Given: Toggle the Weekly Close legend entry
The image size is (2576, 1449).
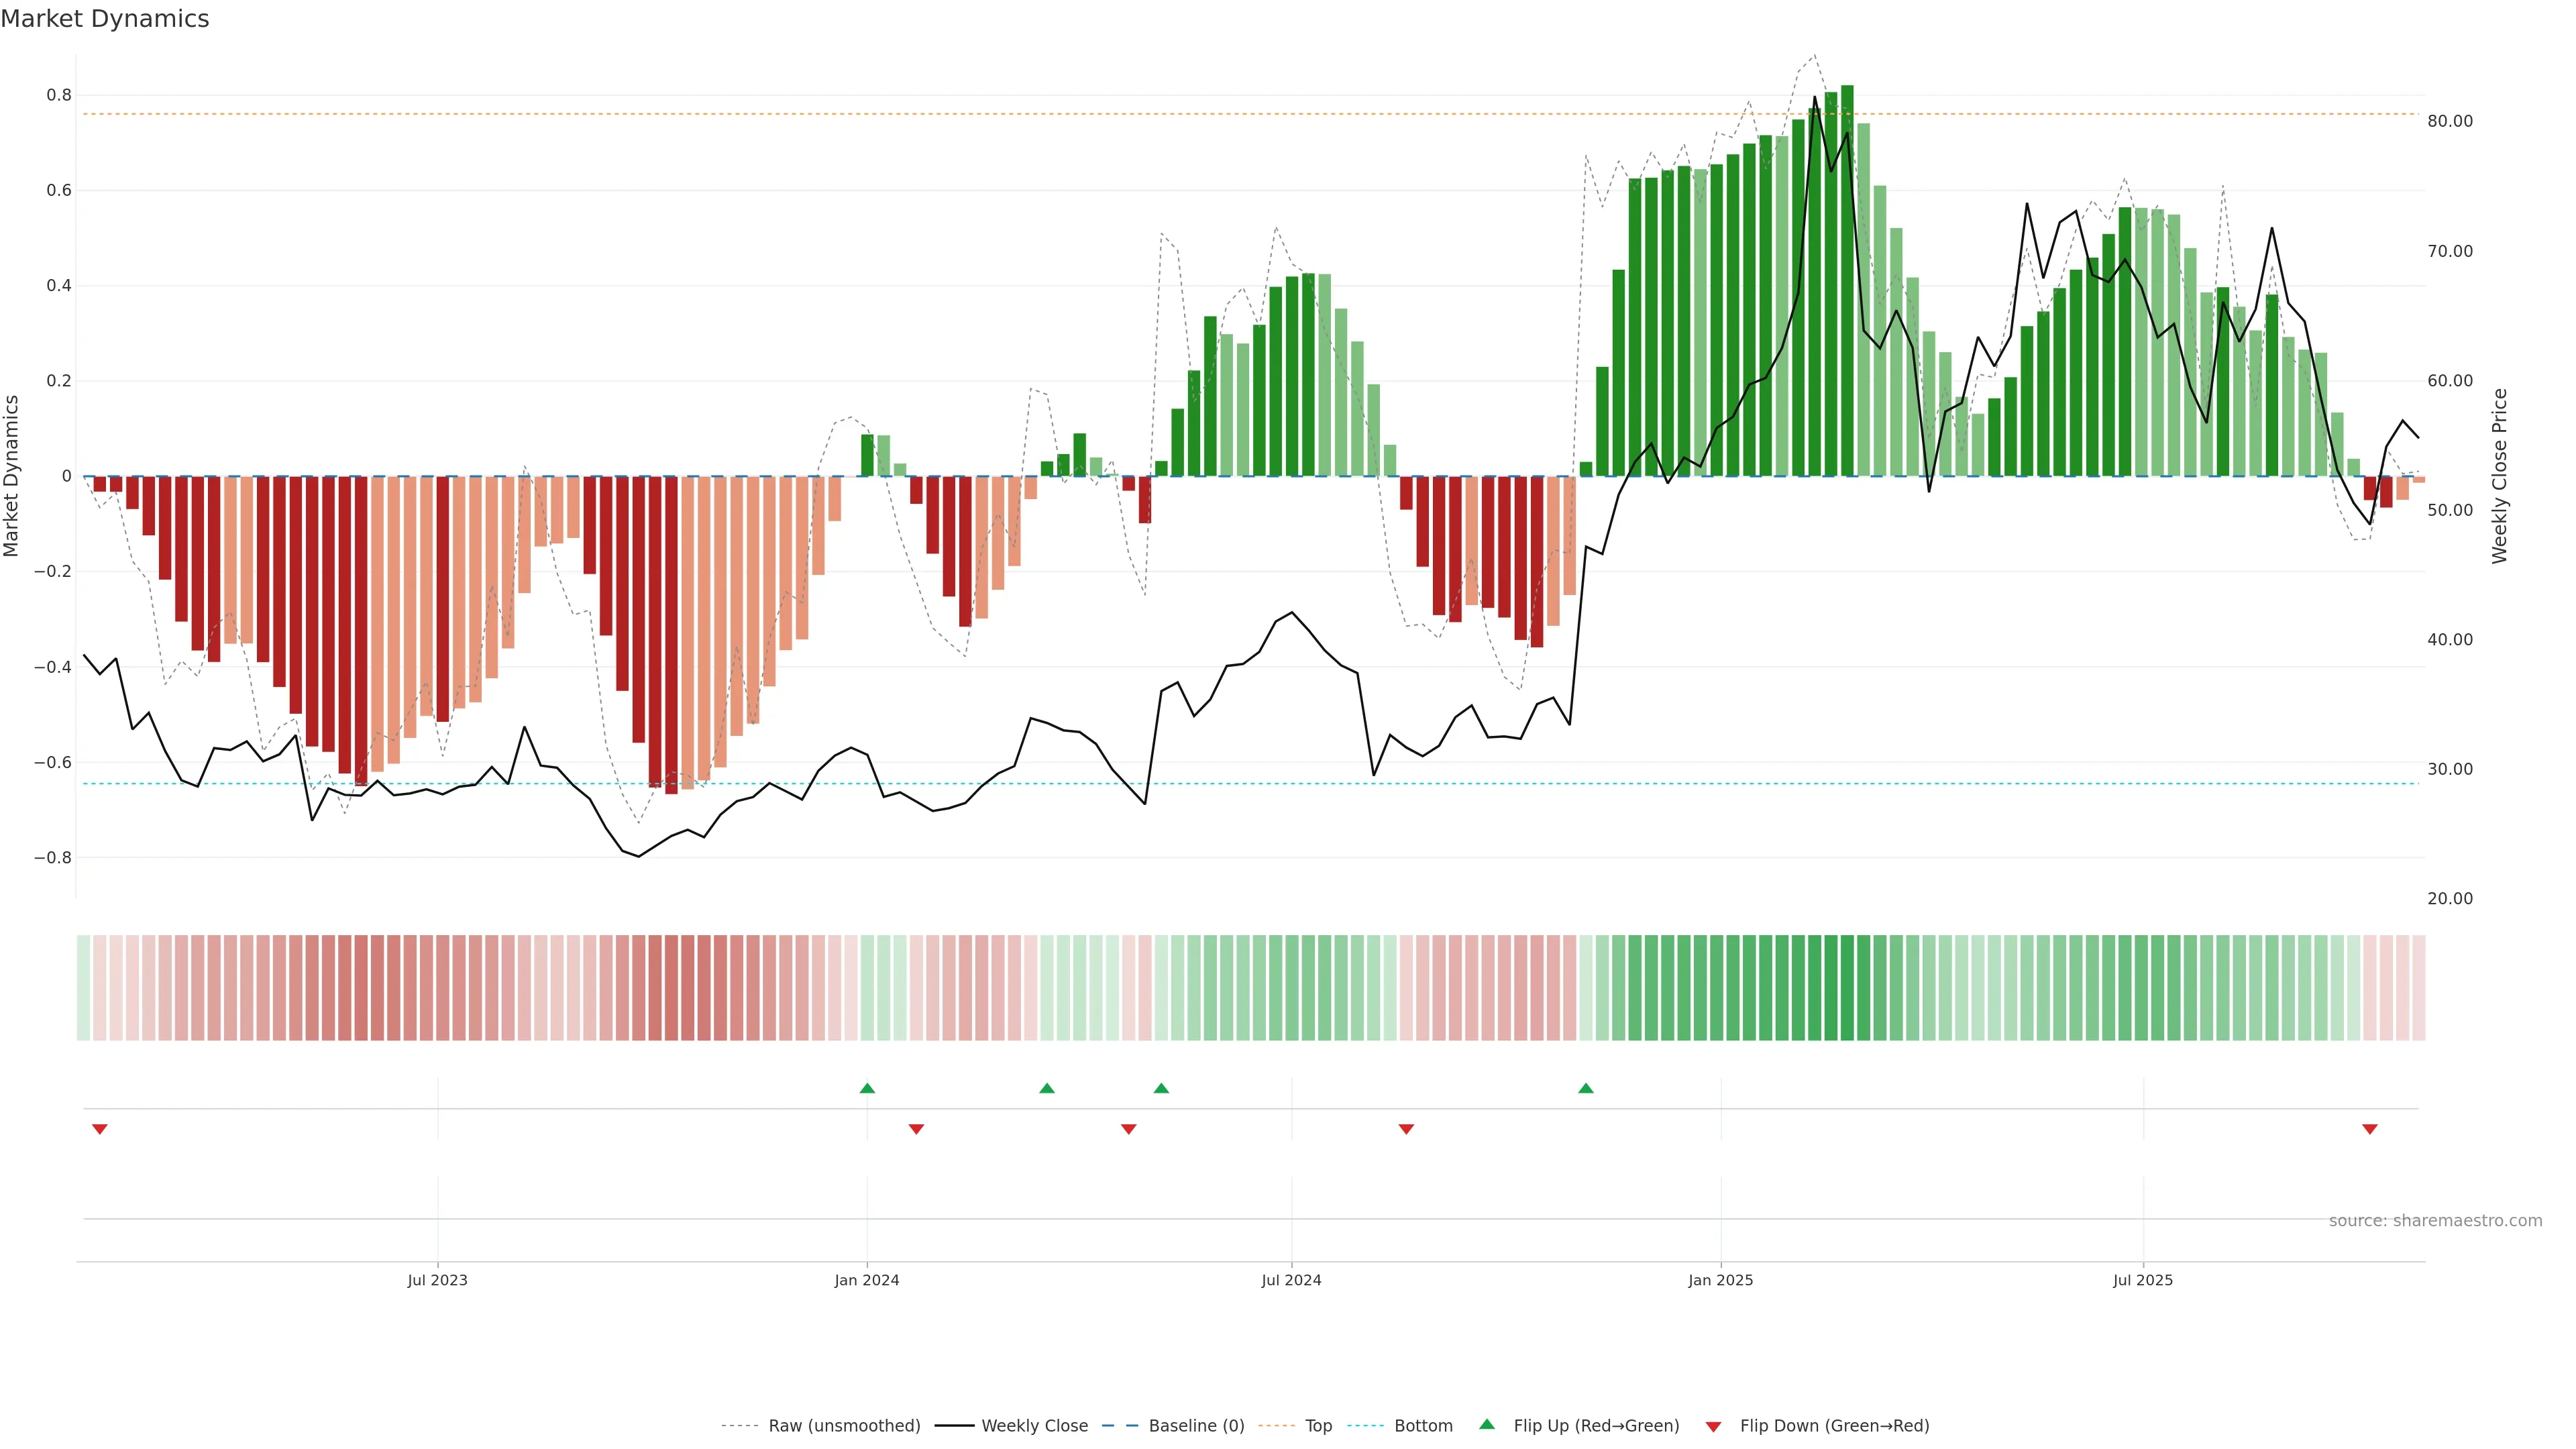Looking at the screenshot, I should pos(1034,1426).
